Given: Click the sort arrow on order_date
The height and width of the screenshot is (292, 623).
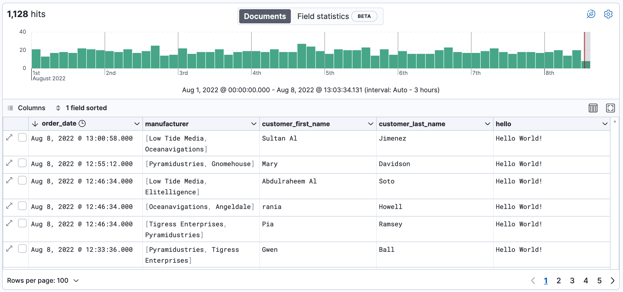Looking at the screenshot, I should tap(35, 123).
